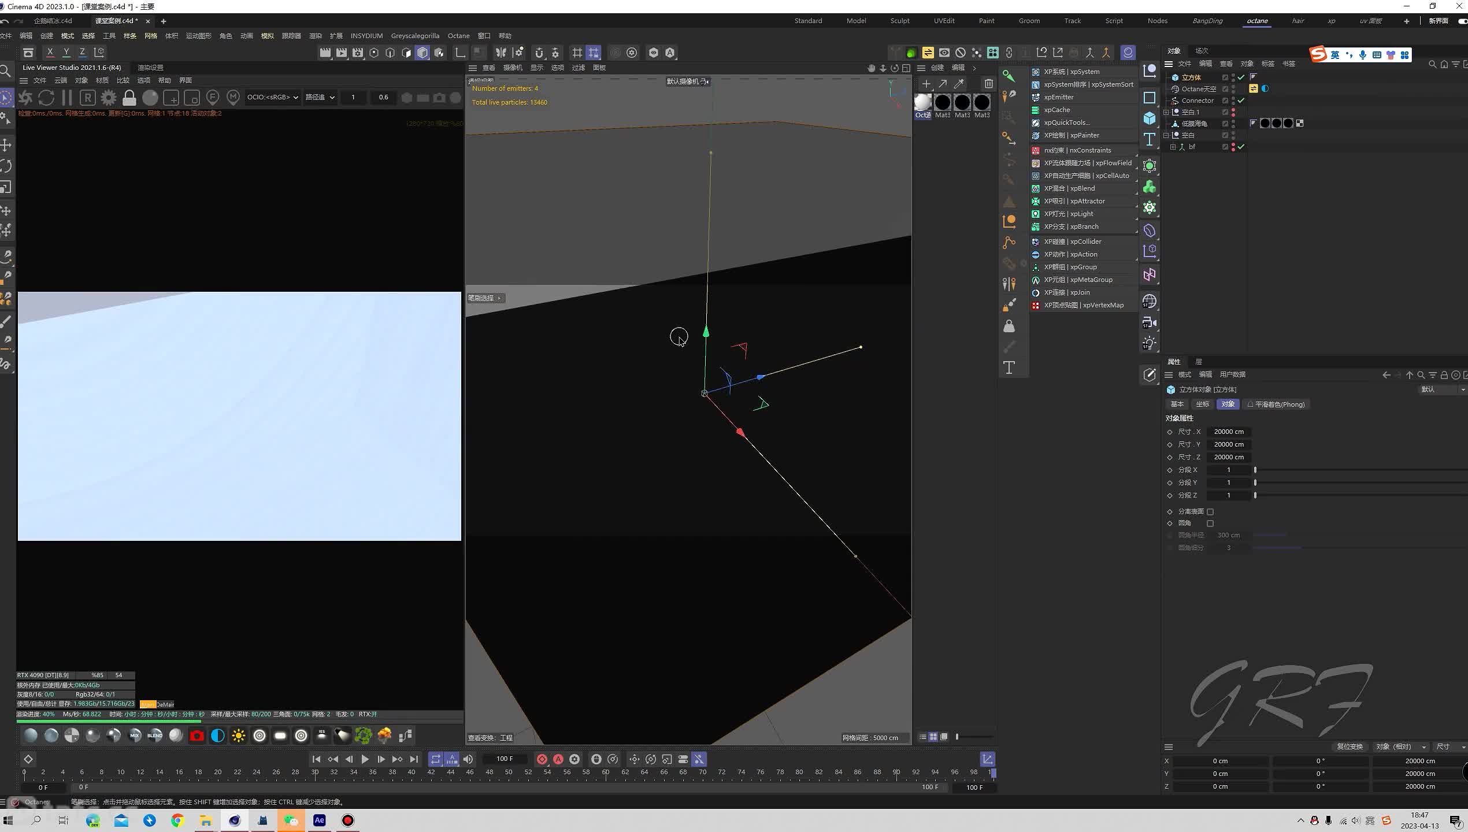The height and width of the screenshot is (832, 1468).
Task: Create an Octane Mix material
Action: [135, 736]
